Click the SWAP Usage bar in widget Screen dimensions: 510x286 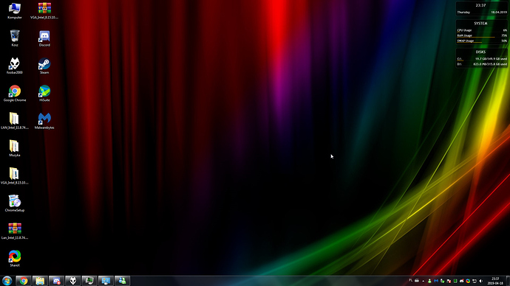pos(482,41)
